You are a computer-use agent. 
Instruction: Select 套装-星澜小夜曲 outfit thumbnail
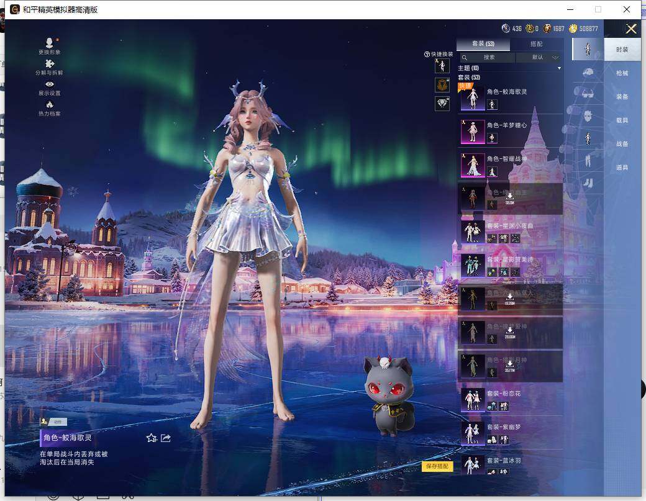click(473, 232)
